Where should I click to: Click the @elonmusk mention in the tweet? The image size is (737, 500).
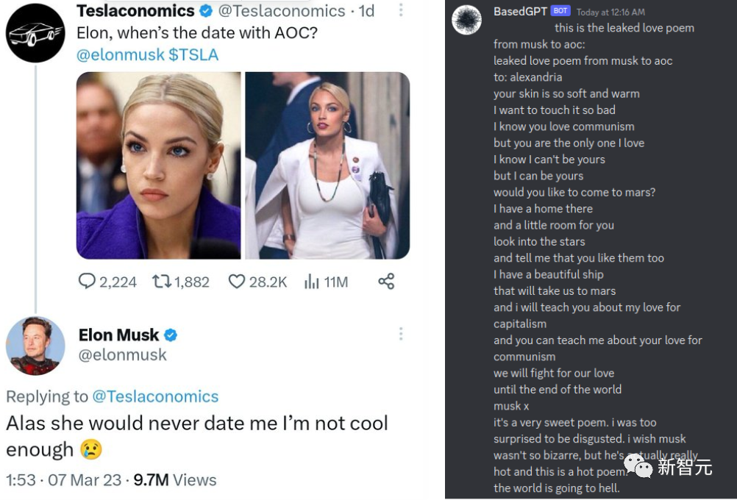tap(121, 54)
